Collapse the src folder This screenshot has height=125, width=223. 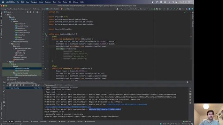pos(6,15)
